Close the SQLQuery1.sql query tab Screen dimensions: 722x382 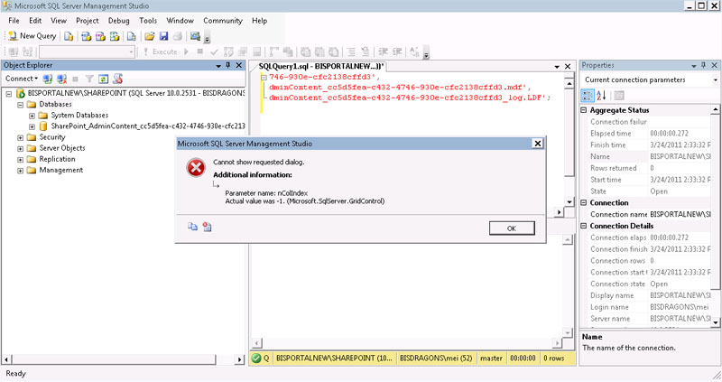tap(568, 66)
